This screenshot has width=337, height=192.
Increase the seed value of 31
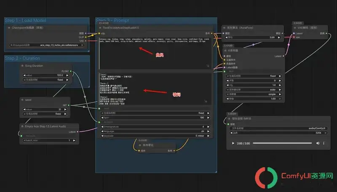(65, 109)
